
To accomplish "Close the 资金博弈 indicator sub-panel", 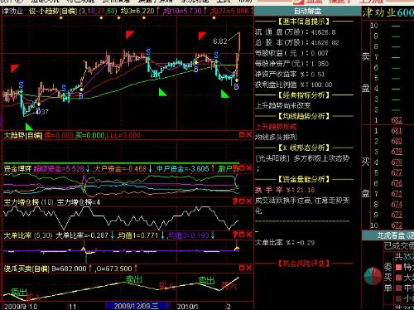I will (248, 167).
